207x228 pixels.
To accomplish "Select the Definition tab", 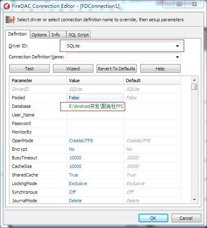I will (x=18, y=34).
